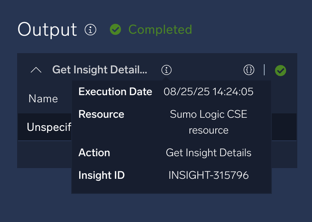Select the Name column header
312x222 pixels.
[x=43, y=98]
